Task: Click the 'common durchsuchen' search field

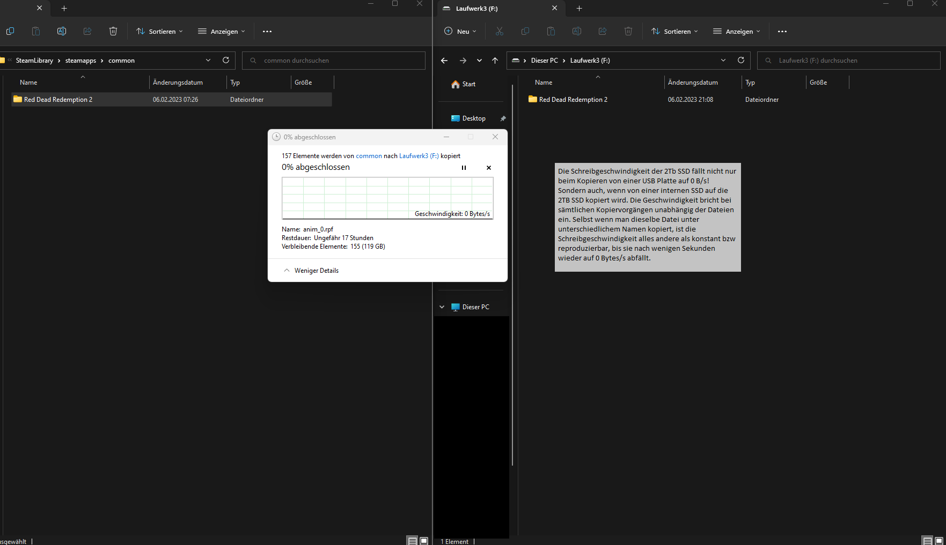Action: coord(334,61)
